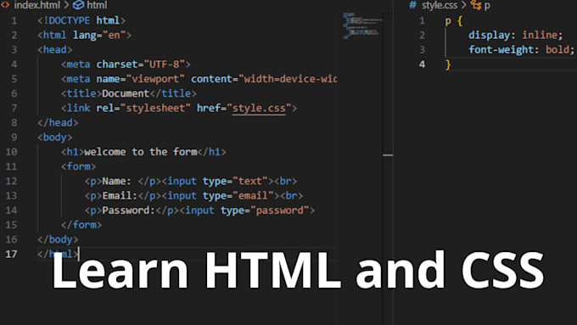Click the "viewport" attribute value

(x=155, y=79)
